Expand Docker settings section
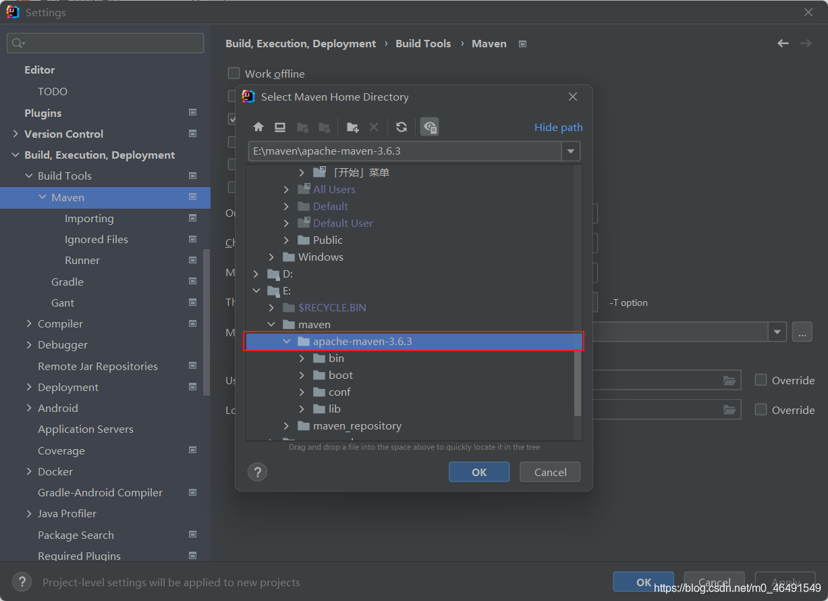This screenshot has height=601, width=828. pyautogui.click(x=29, y=471)
